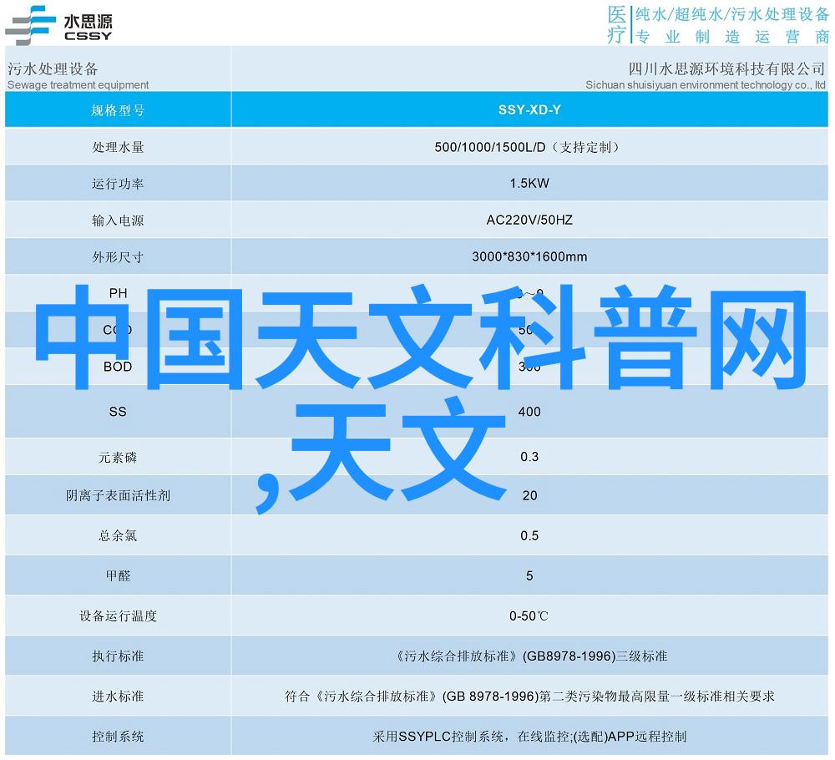Viewport: 835px width, 760px height.
Task: Select the row label 元素磷
Action: tap(118, 458)
